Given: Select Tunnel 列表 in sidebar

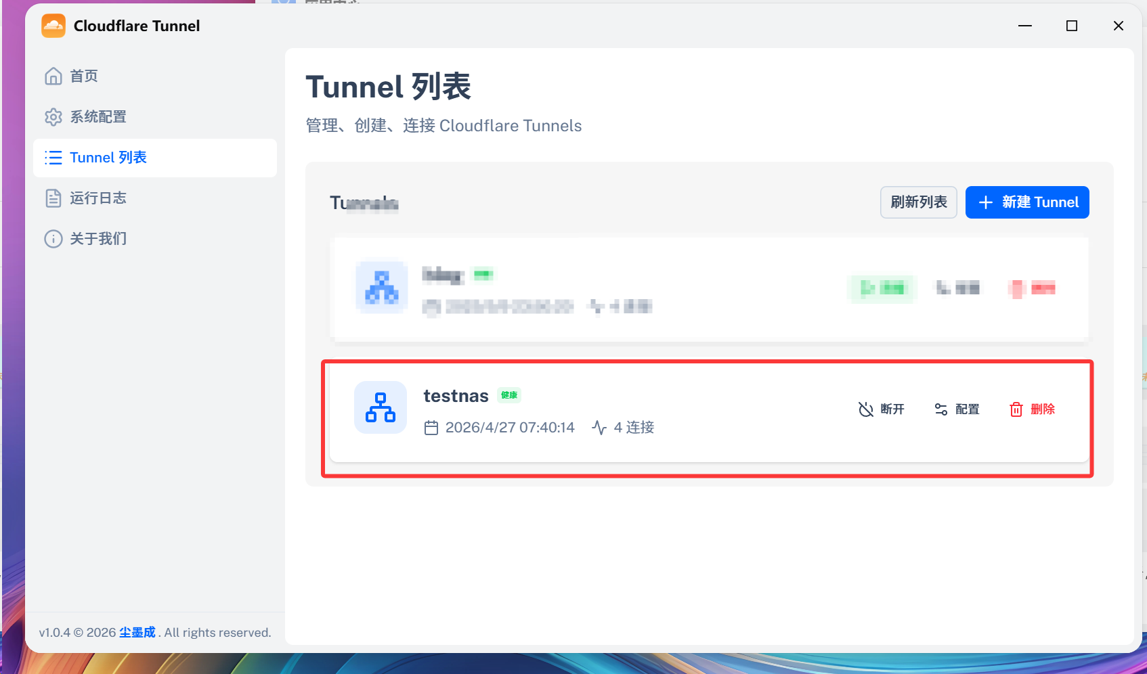Looking at the screenshot, I should (x=108, y=158).
